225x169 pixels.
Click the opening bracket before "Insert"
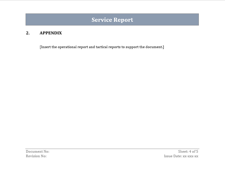[x=40, y=47]
